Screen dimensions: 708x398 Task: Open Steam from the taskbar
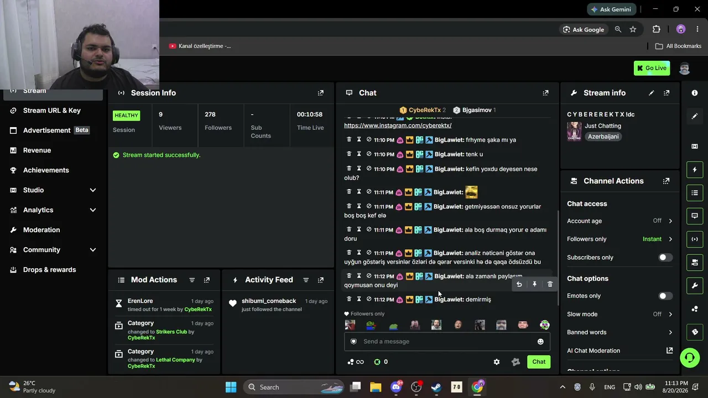coord(436,387)
